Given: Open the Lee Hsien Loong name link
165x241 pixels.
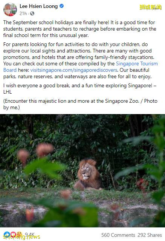Looking at the screenshot, I should (39, 6).
